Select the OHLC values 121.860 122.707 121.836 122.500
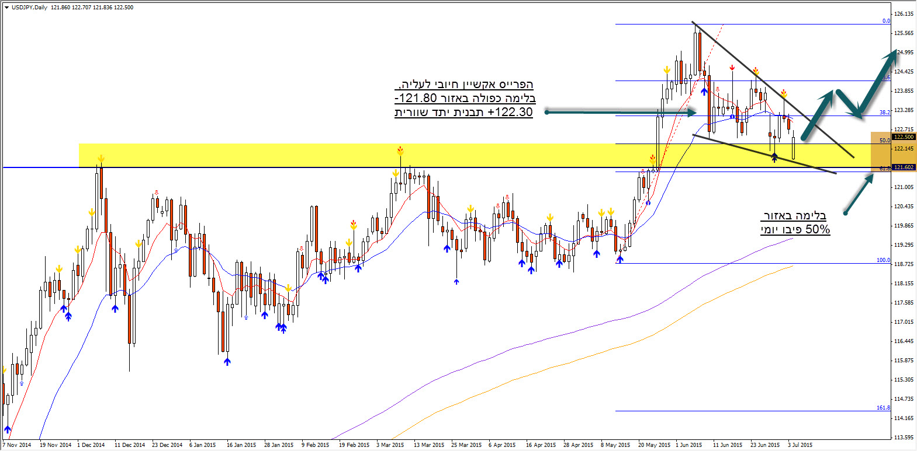This screenshot has width=917, height=451. 92,8
